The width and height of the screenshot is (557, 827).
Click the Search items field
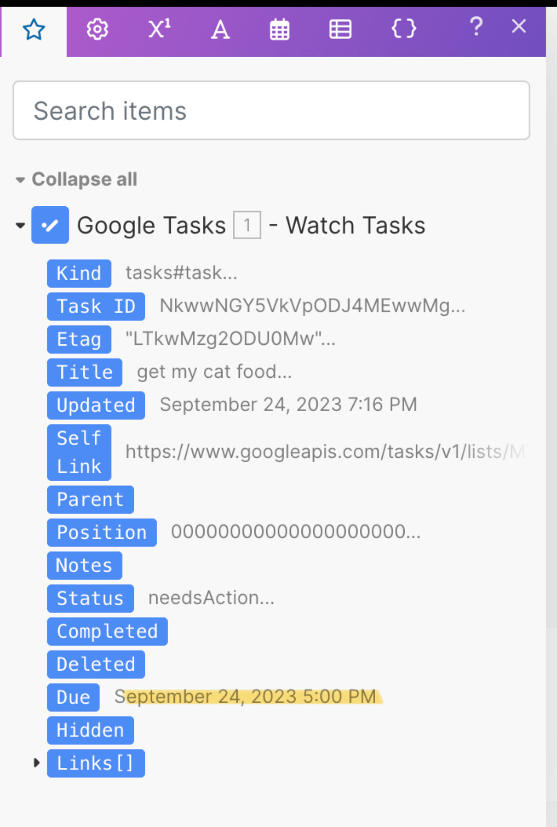271,111
